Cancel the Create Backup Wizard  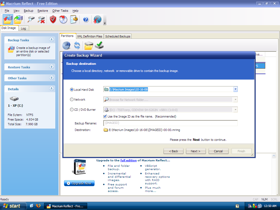[x=218, y=151]
